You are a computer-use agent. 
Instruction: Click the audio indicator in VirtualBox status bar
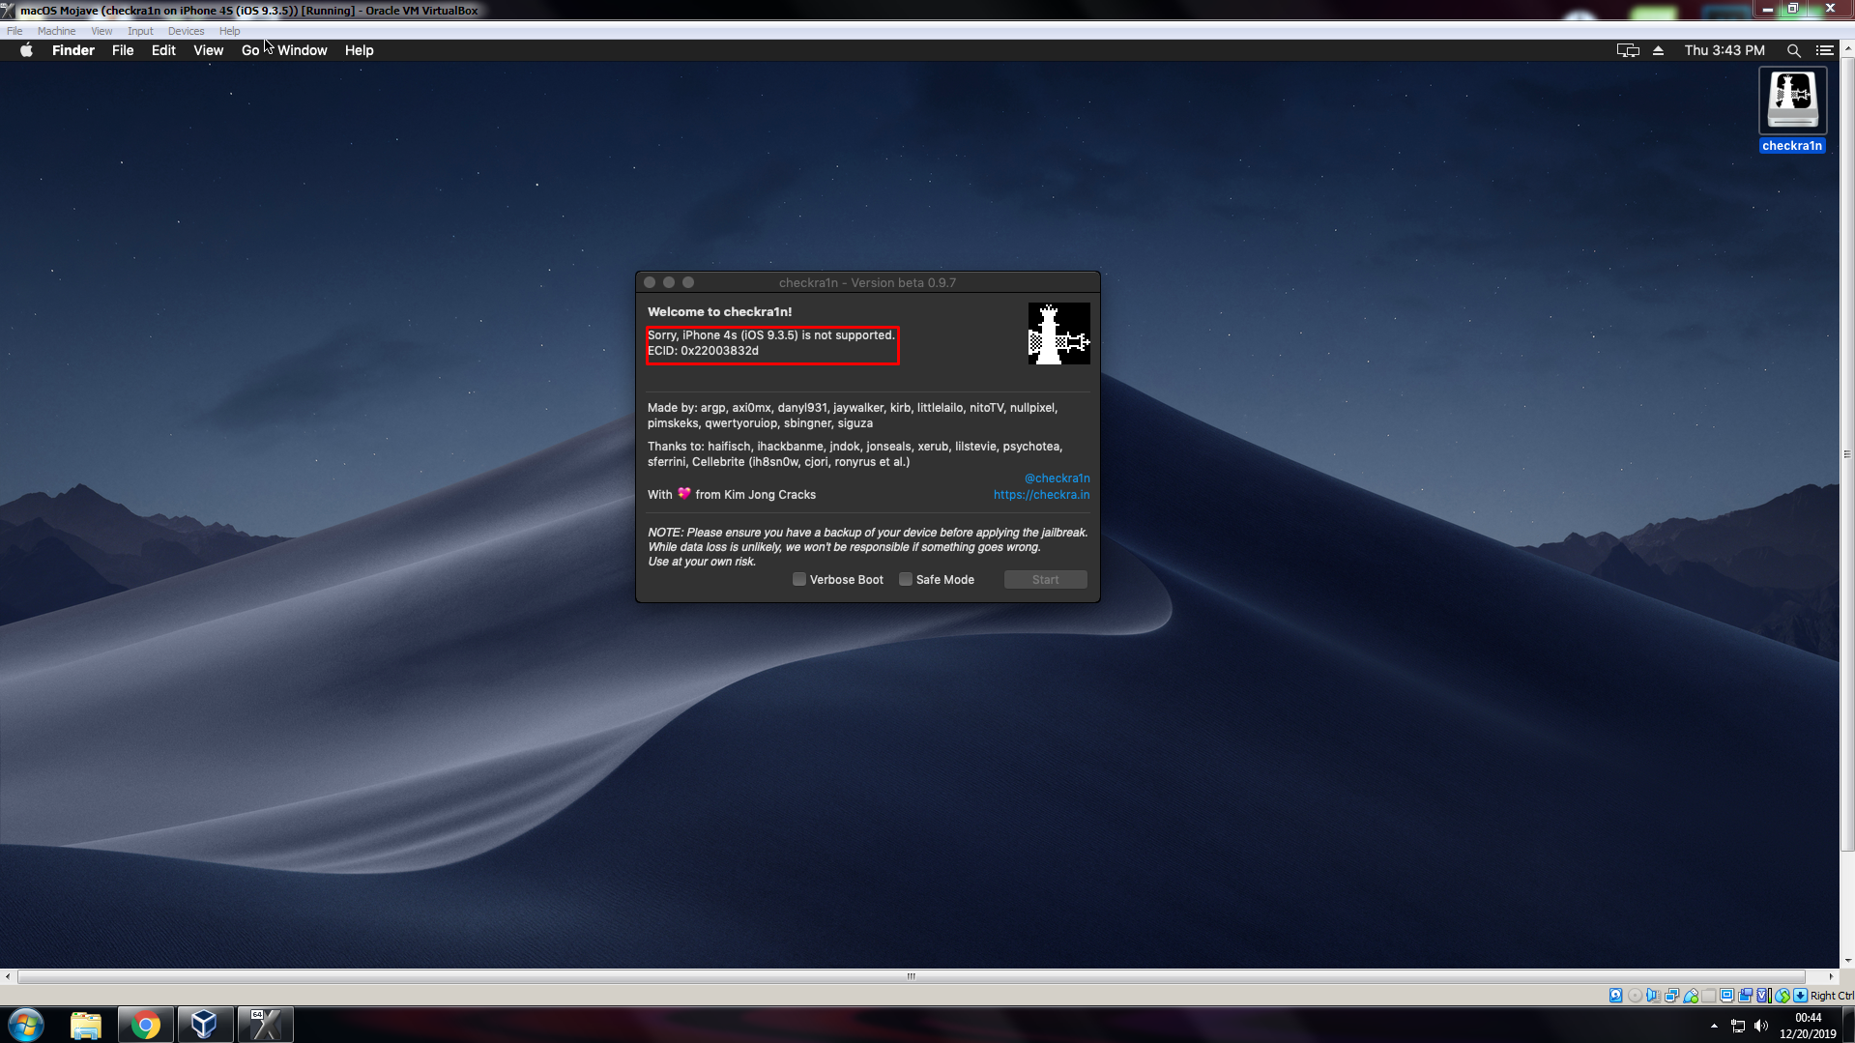(1653, 996)
